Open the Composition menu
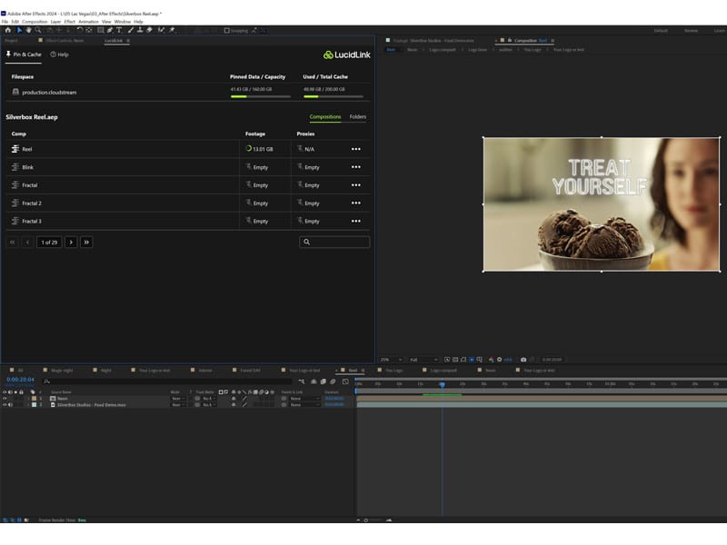The image size is (727, 545). [35, 22]
